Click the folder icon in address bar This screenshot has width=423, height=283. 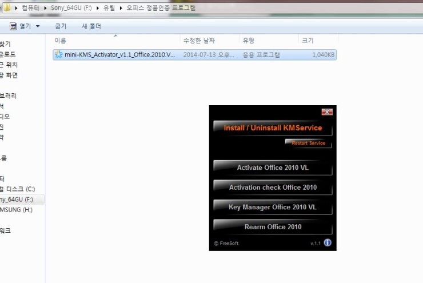tap(6, 7)
